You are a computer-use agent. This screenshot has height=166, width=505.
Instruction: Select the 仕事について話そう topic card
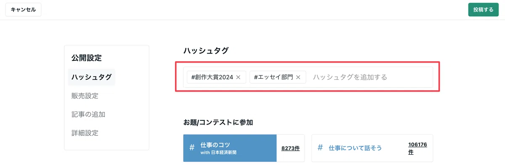372,148
